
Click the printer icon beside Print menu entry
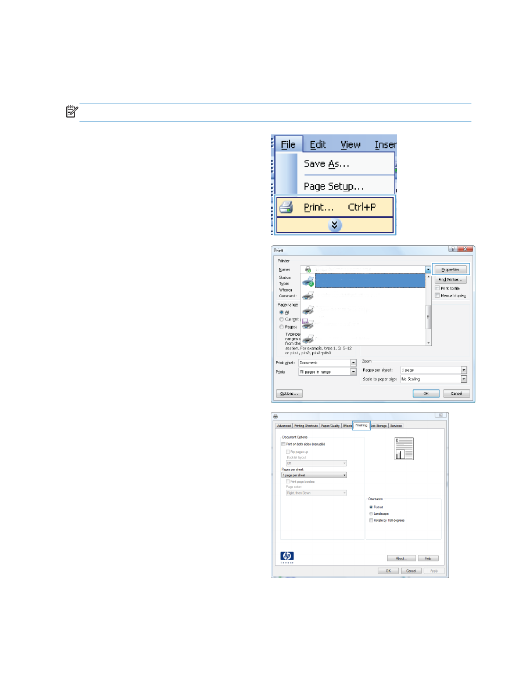(286, 207)
